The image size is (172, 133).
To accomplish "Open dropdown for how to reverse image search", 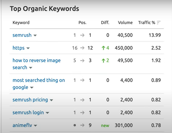I will pyautogui.click(x=31, y=68).
